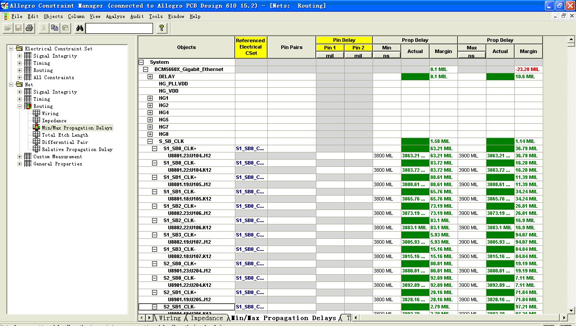Switch to the Impedance worksheet tab
This screenshot has height=326, width=576.
206,318
